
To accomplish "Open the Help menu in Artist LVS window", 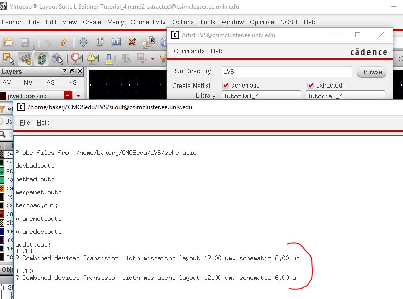I will tap(217, 51).
